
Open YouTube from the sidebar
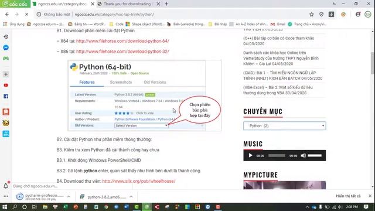tap(6, 85)
